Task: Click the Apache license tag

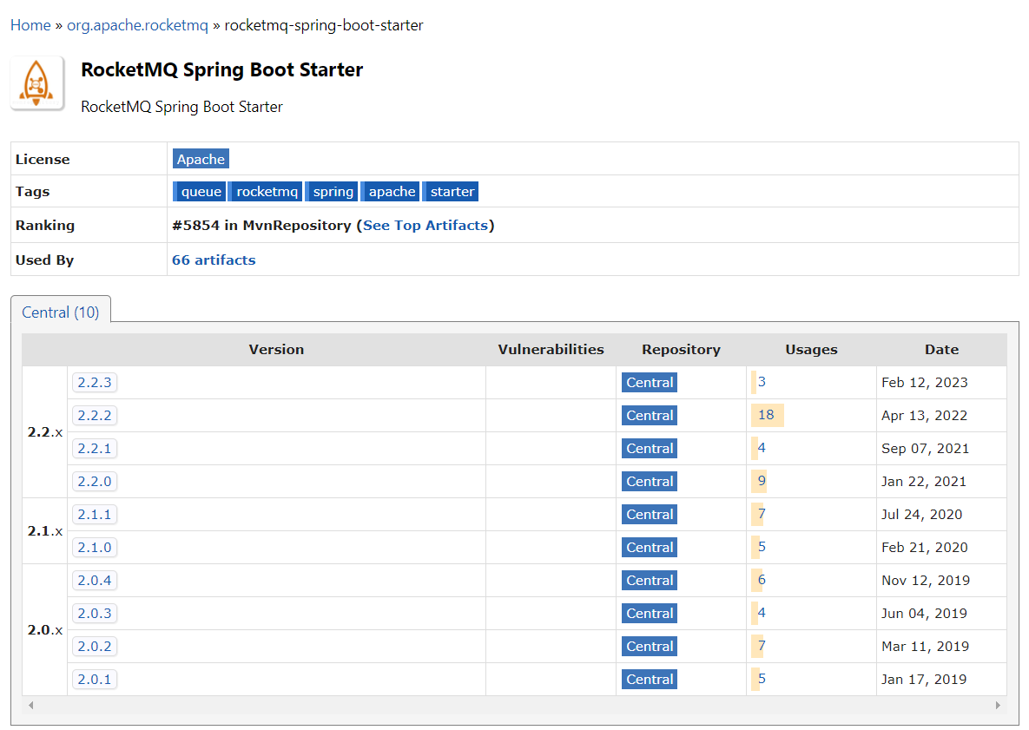Action: [x=201, y=159]
